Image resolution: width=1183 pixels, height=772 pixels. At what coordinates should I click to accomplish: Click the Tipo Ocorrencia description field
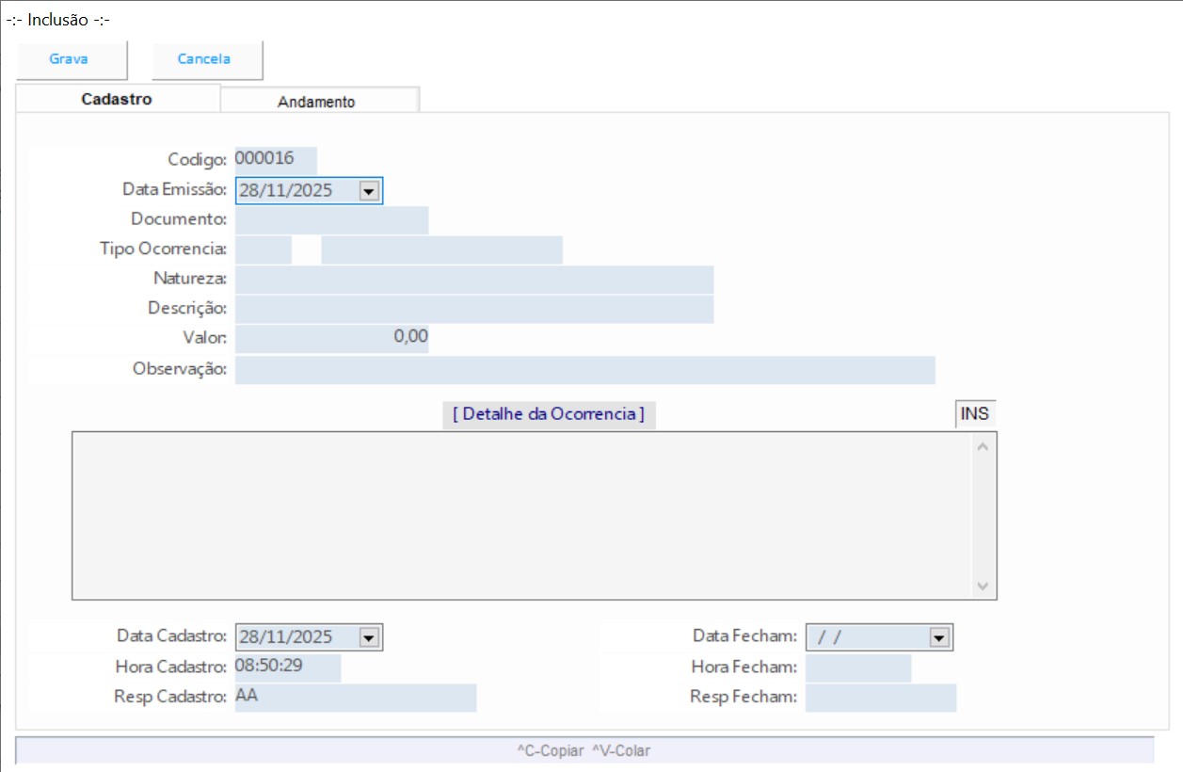441,249
